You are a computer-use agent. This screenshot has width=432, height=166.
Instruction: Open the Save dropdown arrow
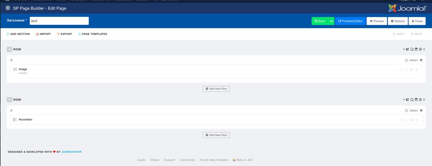pos(331,21)
